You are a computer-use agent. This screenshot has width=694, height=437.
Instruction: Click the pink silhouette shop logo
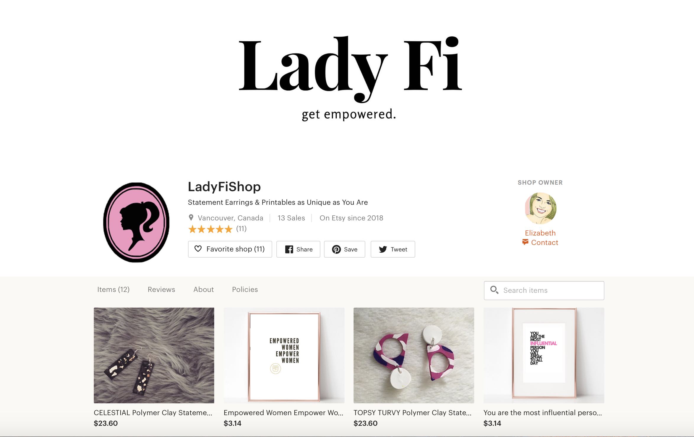click(136, 222)
